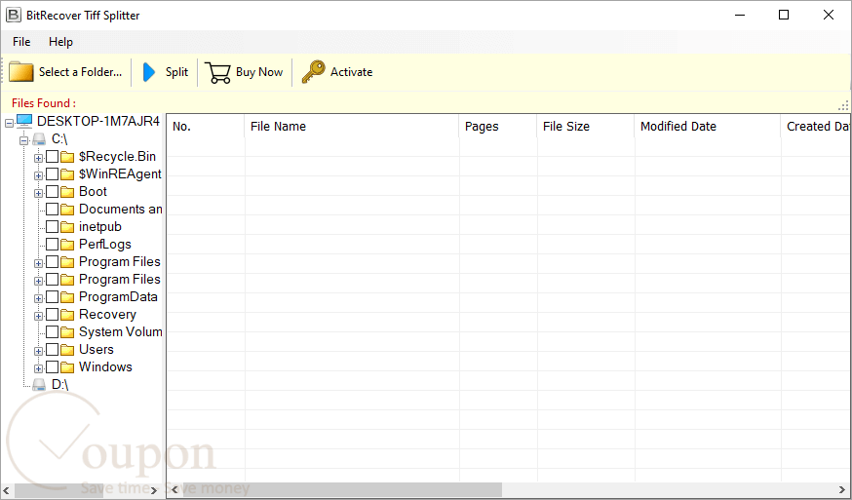The height and width of the screenshot is (500, 852).
Task: Click the folder tree left scroll arrow
Action: pos(8,489)
